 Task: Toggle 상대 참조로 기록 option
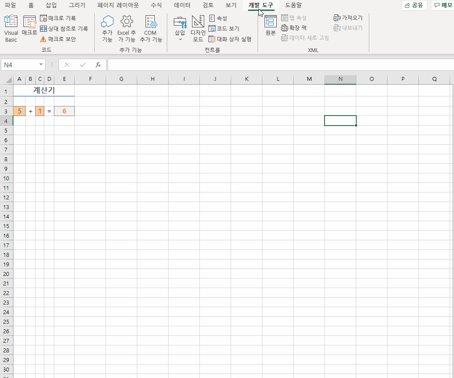64,29
